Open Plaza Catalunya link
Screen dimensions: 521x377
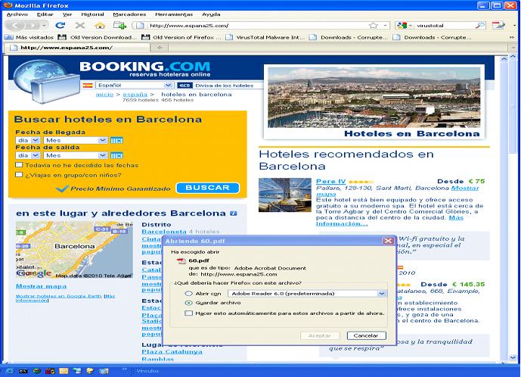(172, 352)
